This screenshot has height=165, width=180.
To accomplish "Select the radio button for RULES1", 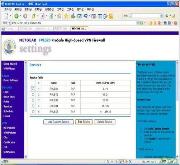I will (33, 89).
